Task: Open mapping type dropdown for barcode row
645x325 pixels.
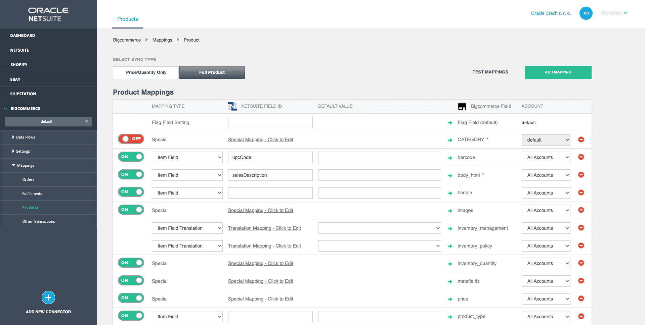Action: [187, 157]
